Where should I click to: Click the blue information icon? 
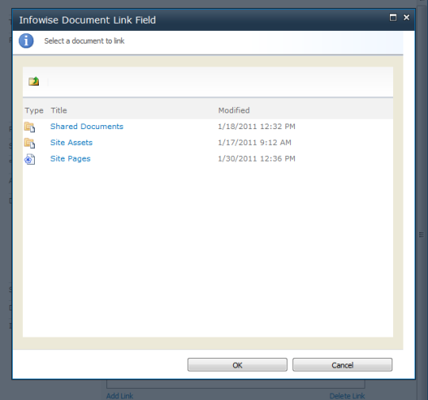(26, 41)
